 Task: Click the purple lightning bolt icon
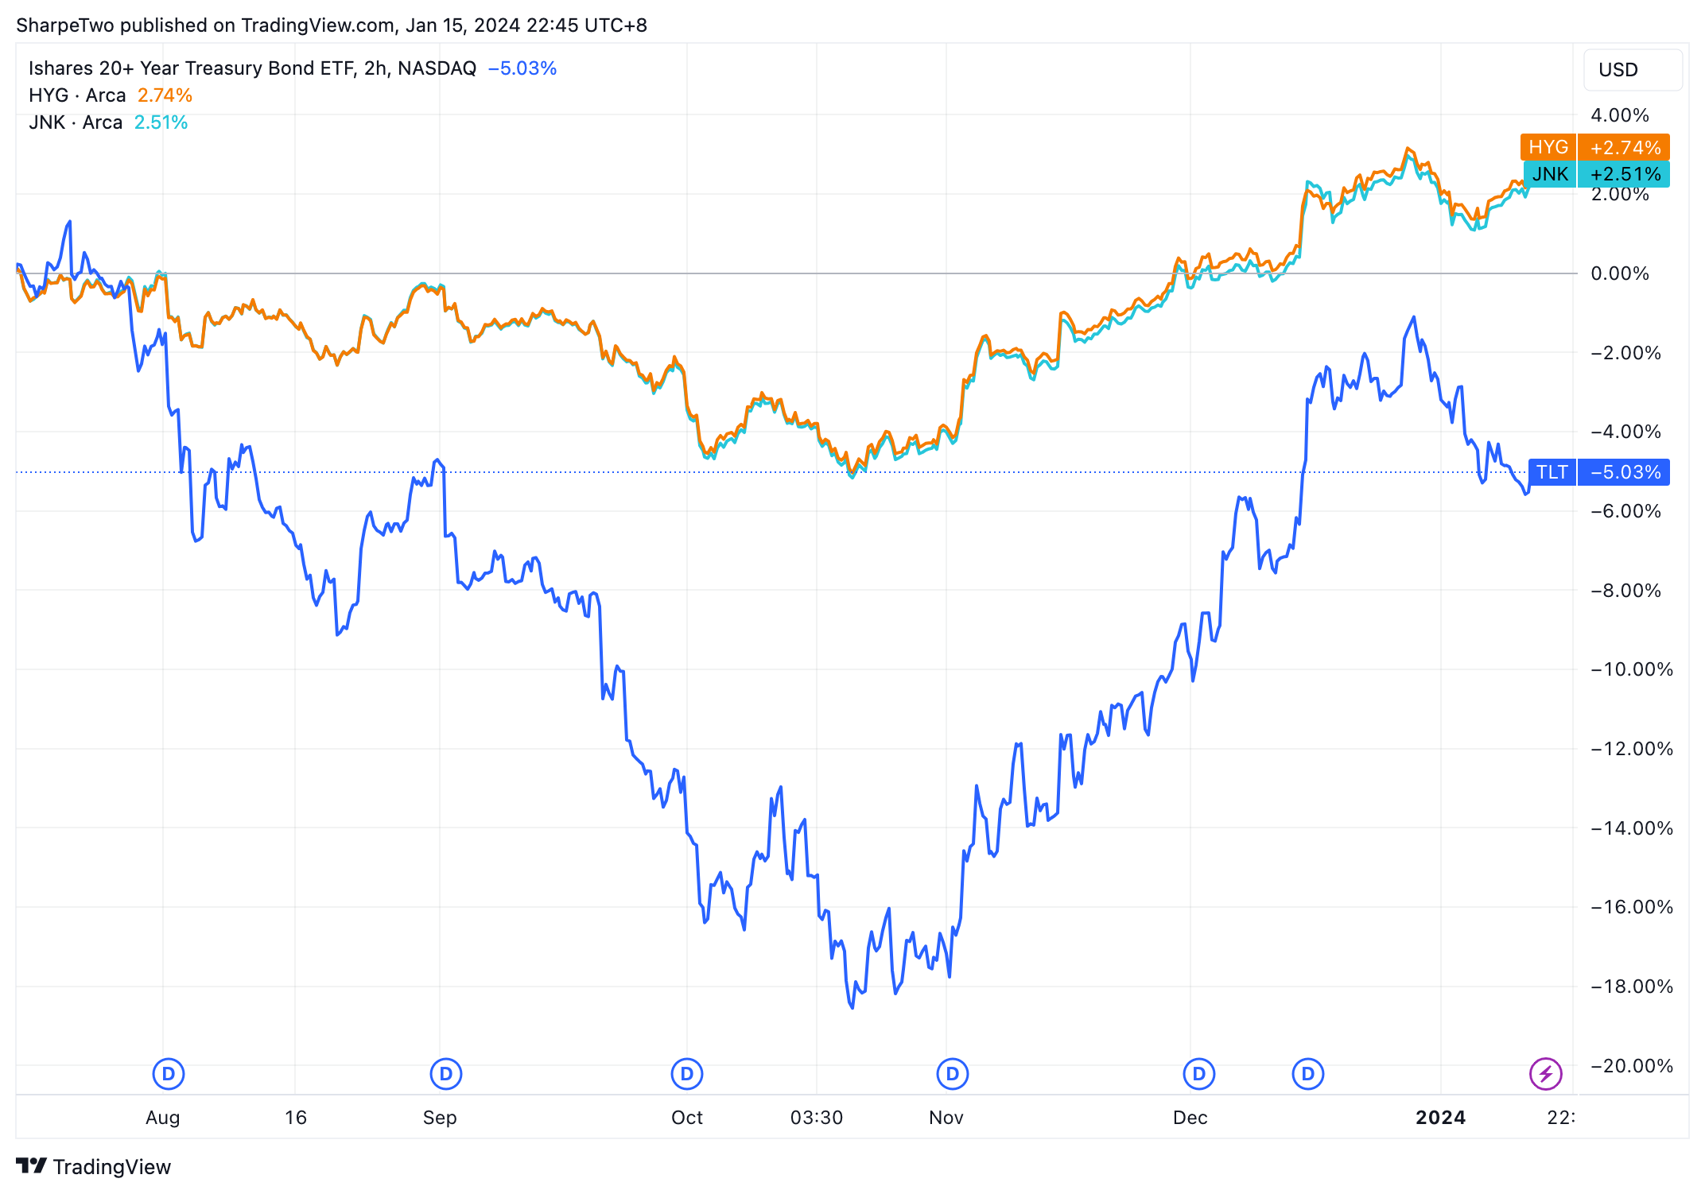[1545, 1074]
